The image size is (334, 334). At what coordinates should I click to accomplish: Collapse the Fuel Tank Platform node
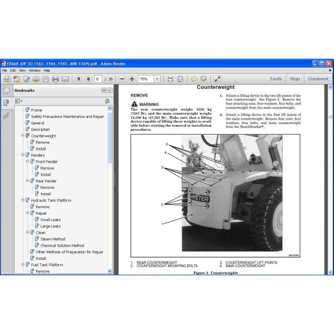click(x=22, y=264)
